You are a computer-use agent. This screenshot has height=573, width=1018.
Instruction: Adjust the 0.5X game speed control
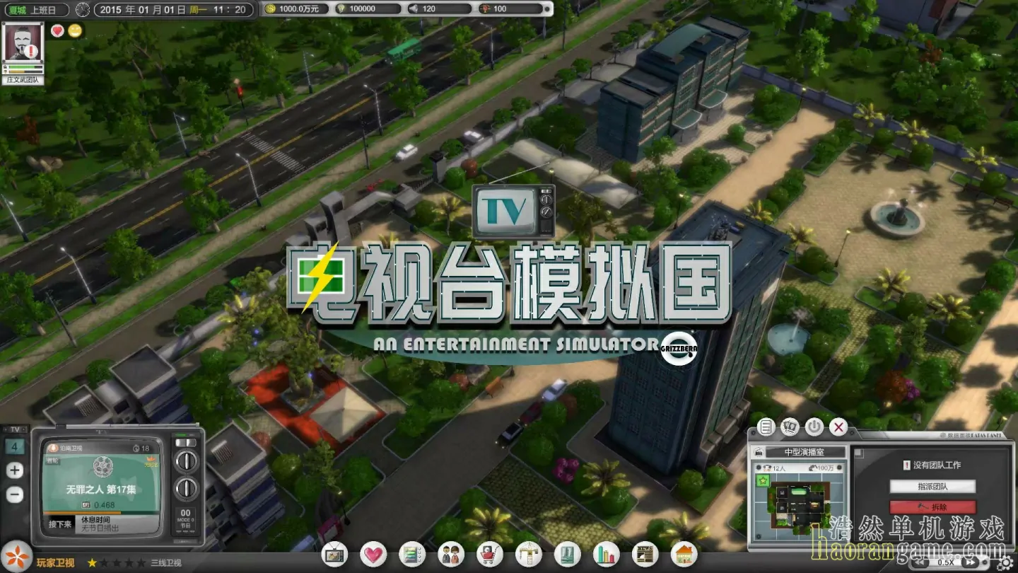pos(945,562)
